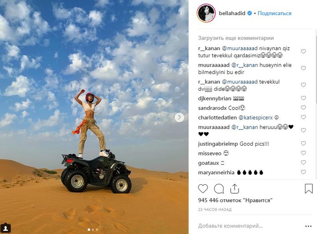Go to next photo with arrow
Image resolution: width=317 pixels, height=234 pixels.
pos(179,117)
